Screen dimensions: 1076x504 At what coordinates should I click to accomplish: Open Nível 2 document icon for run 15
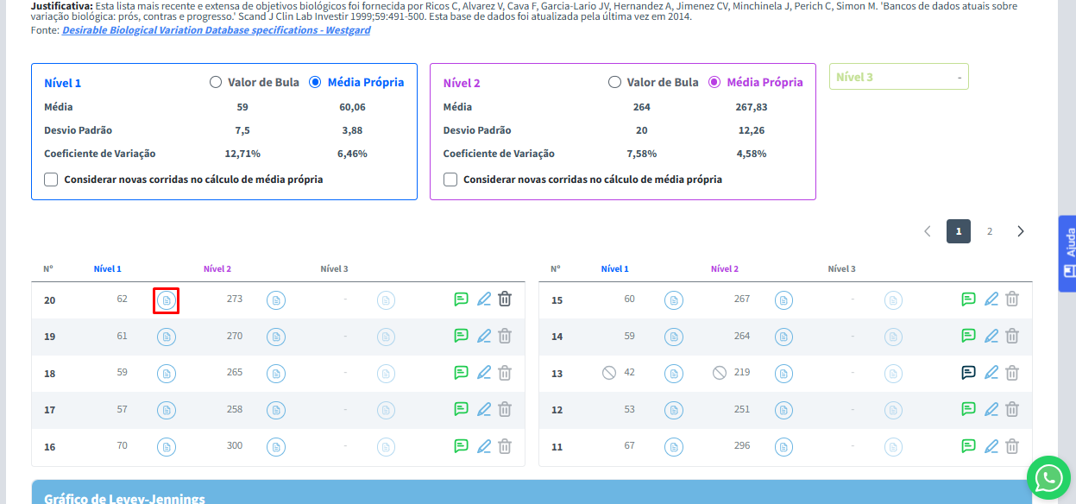[x=783, y=300]
